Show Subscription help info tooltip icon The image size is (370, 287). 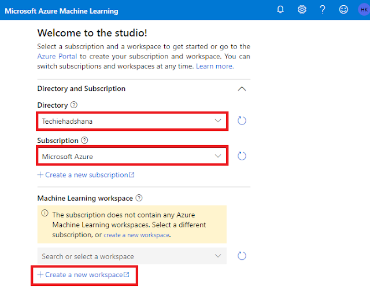(84, 140)
